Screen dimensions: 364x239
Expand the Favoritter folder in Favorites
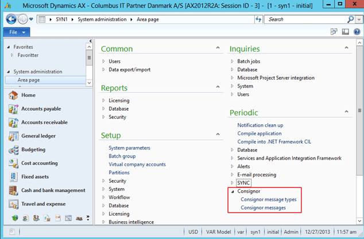(x=12, y=55)
